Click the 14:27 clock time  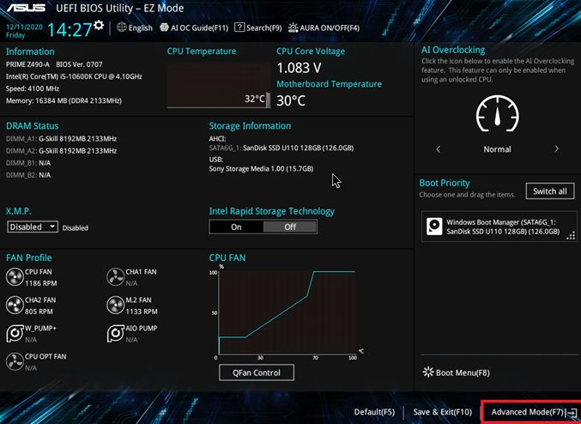click(x=70, y=30)
